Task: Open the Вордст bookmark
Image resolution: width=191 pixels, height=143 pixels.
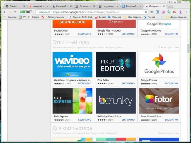Action: (x=100, y=17)
